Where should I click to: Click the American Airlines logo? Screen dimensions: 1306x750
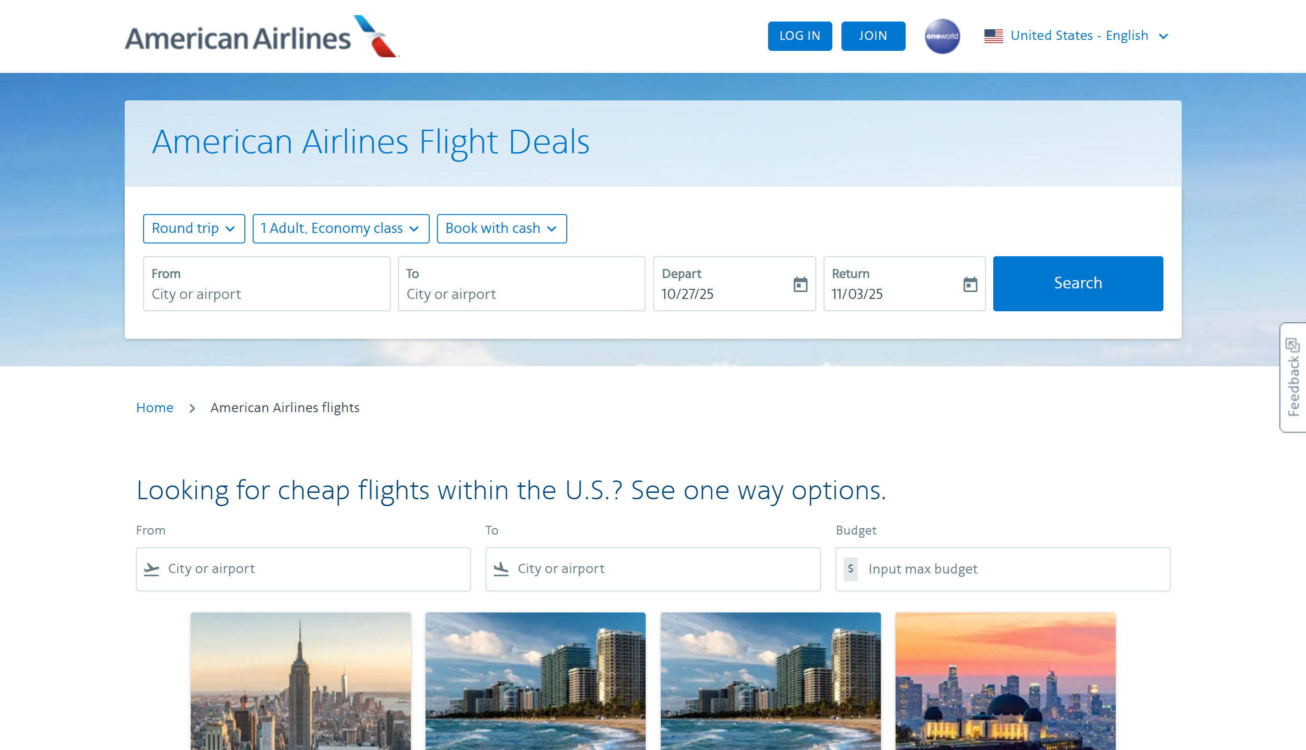pos(262,37)
